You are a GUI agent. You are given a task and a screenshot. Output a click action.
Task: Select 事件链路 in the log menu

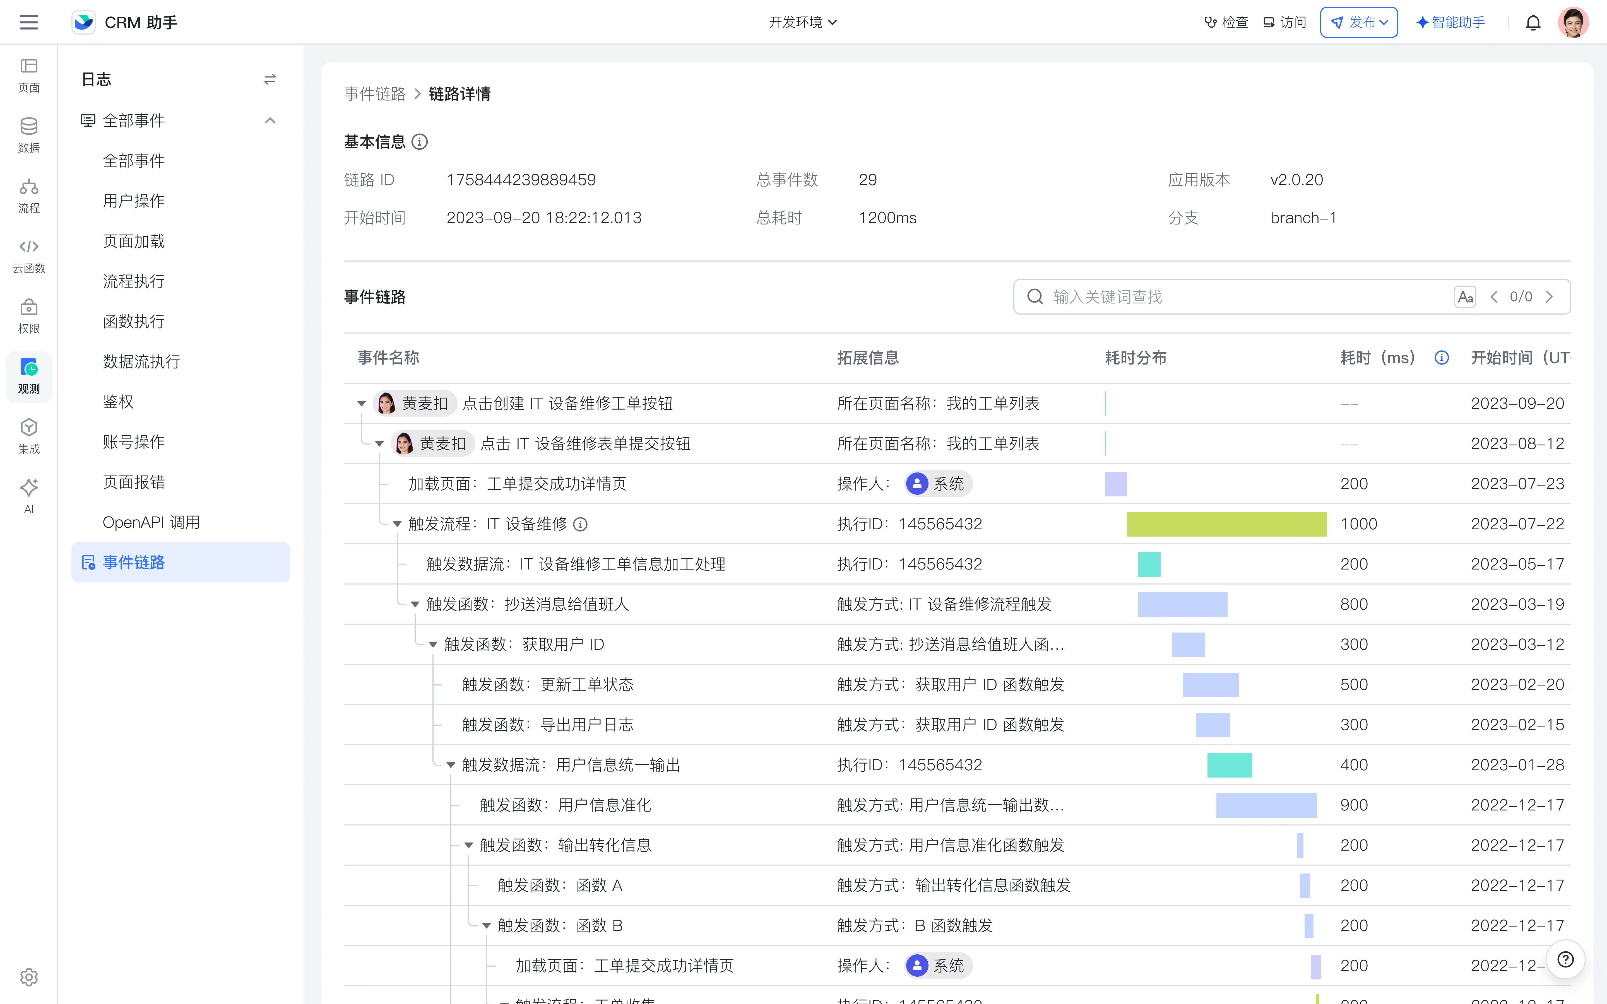[181, 563]
